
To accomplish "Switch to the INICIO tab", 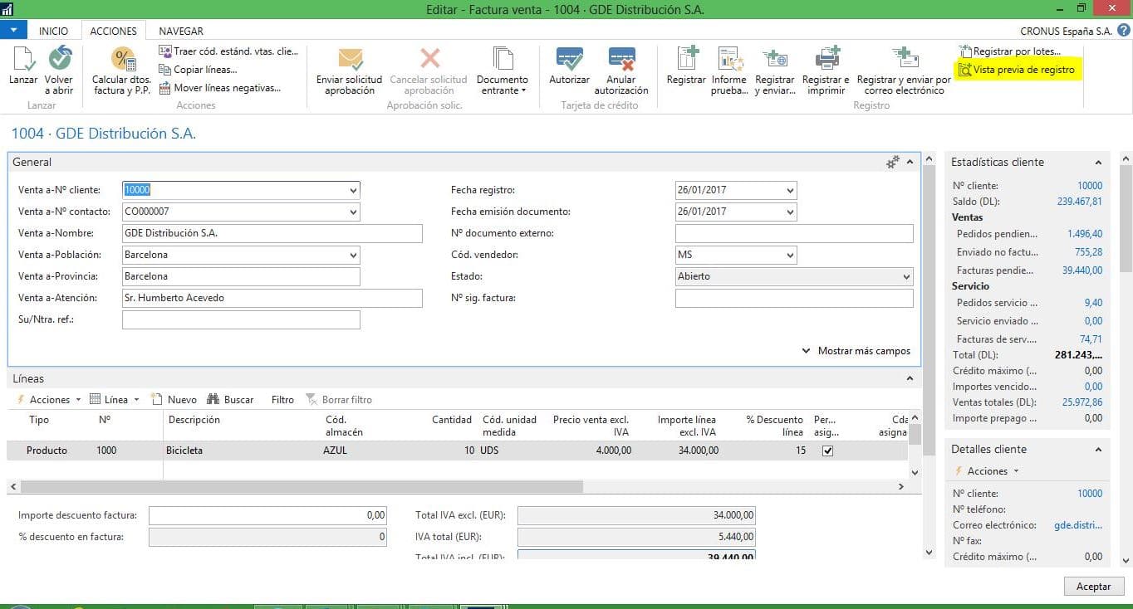I will coord(54,31).
